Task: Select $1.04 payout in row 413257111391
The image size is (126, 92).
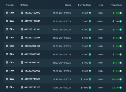Action: 116,30
